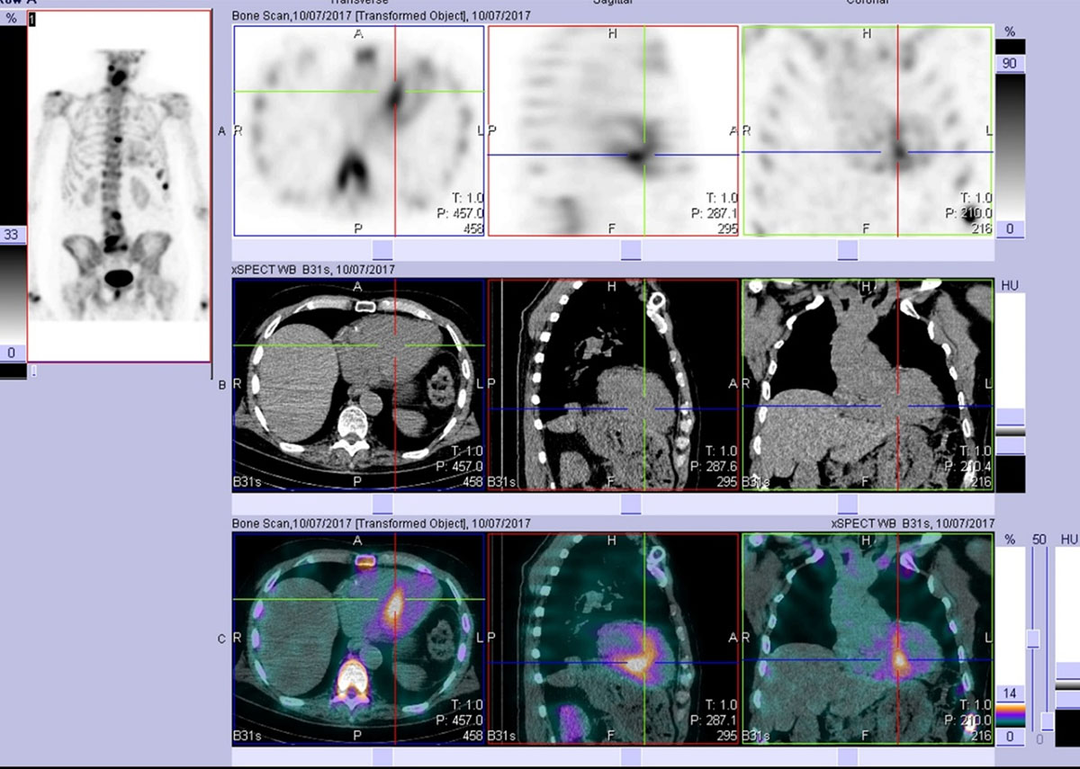
Task: Click slice slider under SPECT sagittal view
Action: pyautogui.click(x=631, y=249)
